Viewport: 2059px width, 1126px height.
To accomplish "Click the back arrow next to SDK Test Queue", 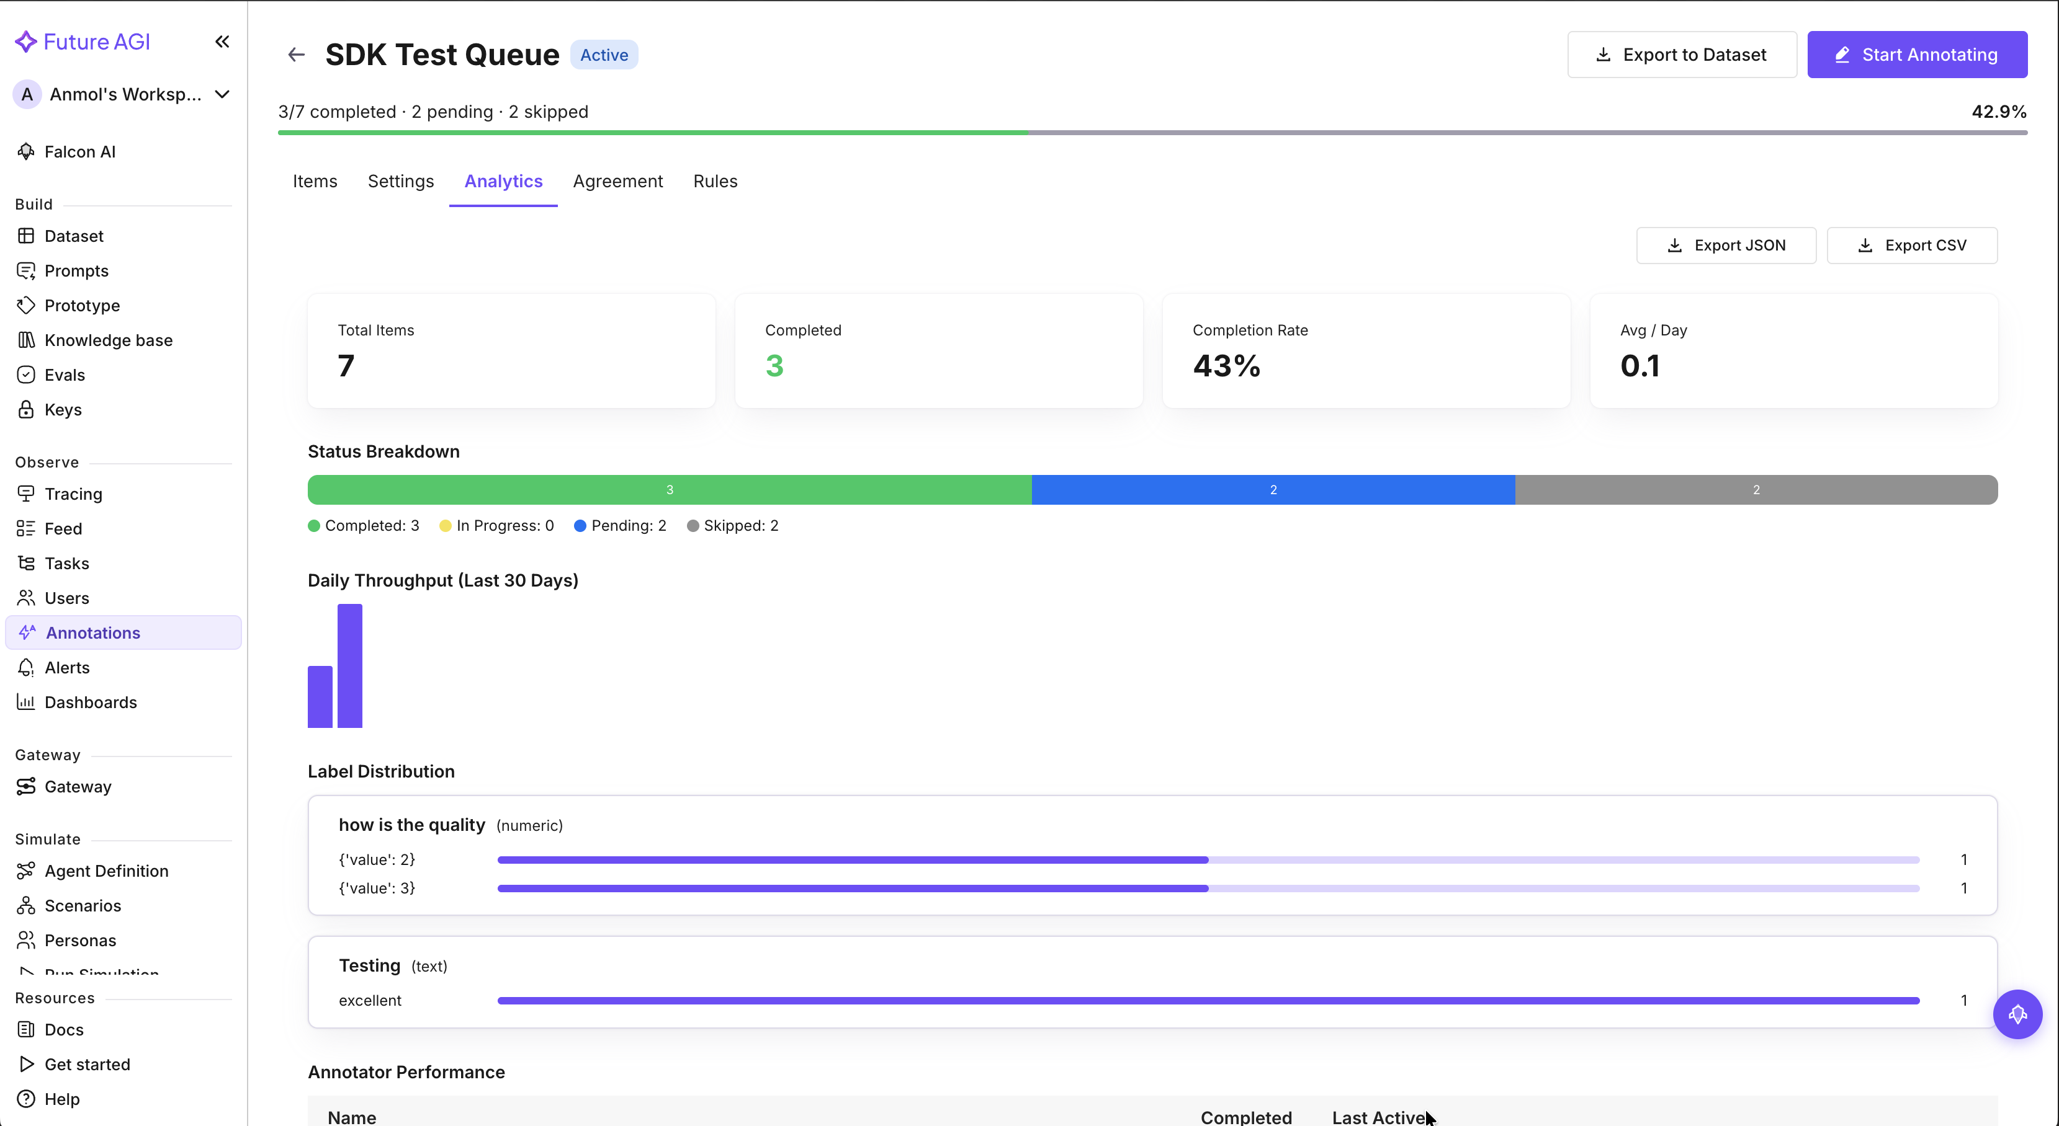I will pyautogui.click(x=296, y=55).
